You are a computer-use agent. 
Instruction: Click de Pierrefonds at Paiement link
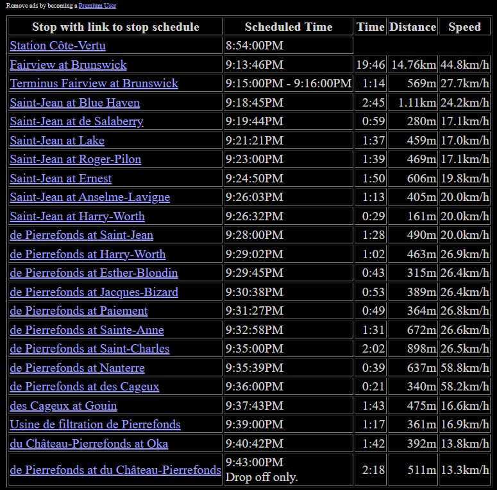click(x=78, y=311)
